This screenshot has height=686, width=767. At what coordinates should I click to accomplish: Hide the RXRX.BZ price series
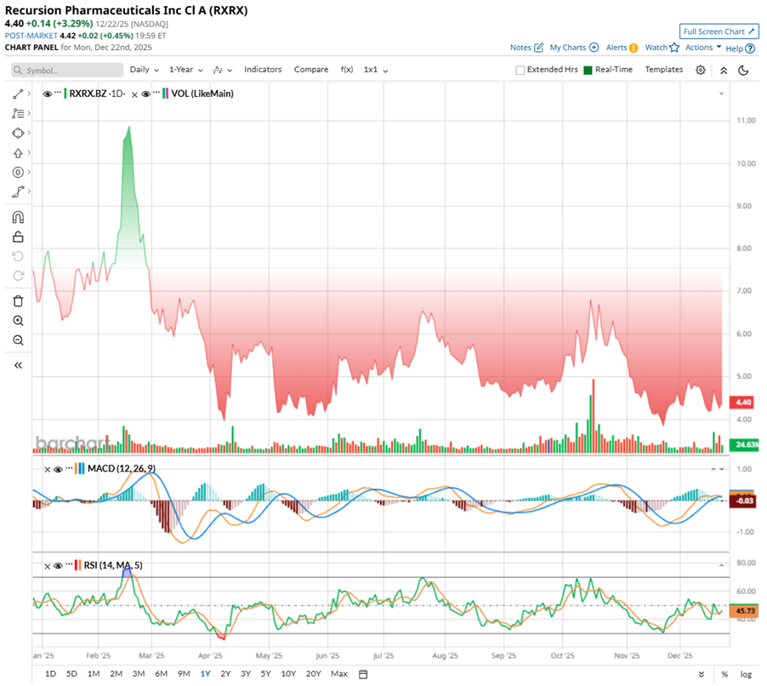click(48, 94)
